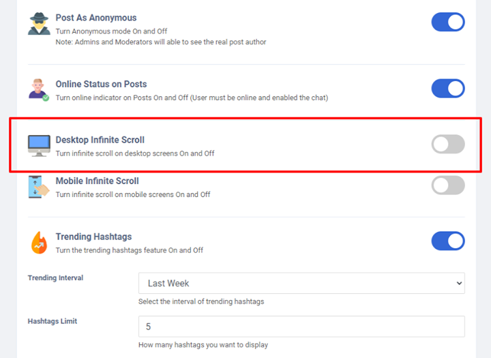
Task: Click the Online Status on Posts title
Action: click(101, 84)
